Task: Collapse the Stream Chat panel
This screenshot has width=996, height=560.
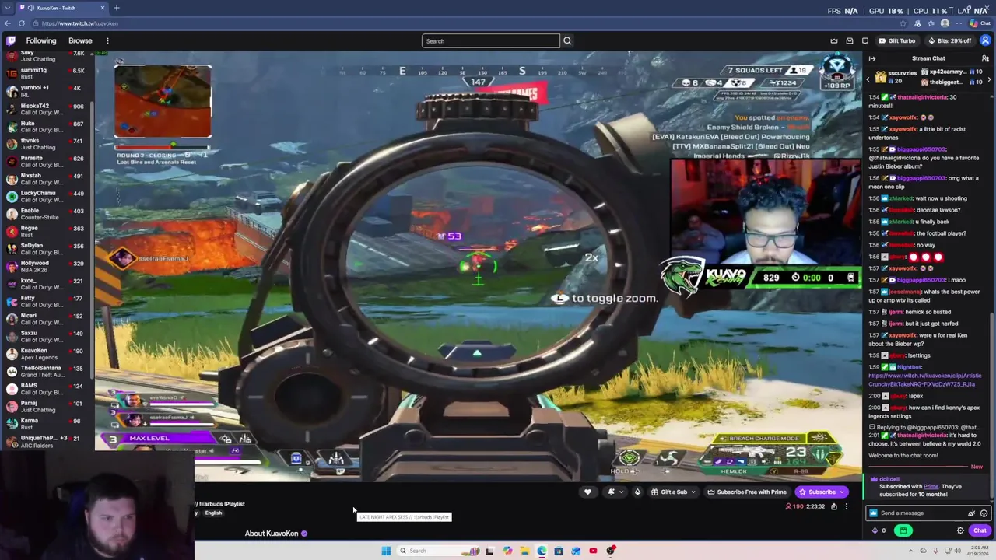Action: point(872,58)
